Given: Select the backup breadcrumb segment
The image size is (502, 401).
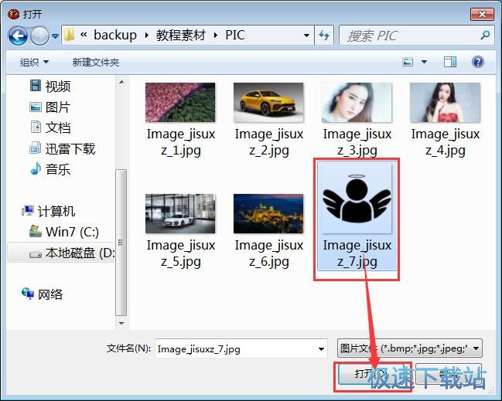Looking at the screenshot, I should coord(115,35).
